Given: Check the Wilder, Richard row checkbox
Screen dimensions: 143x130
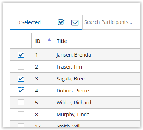Looking at the screenshot, I should tap(21, 102).
